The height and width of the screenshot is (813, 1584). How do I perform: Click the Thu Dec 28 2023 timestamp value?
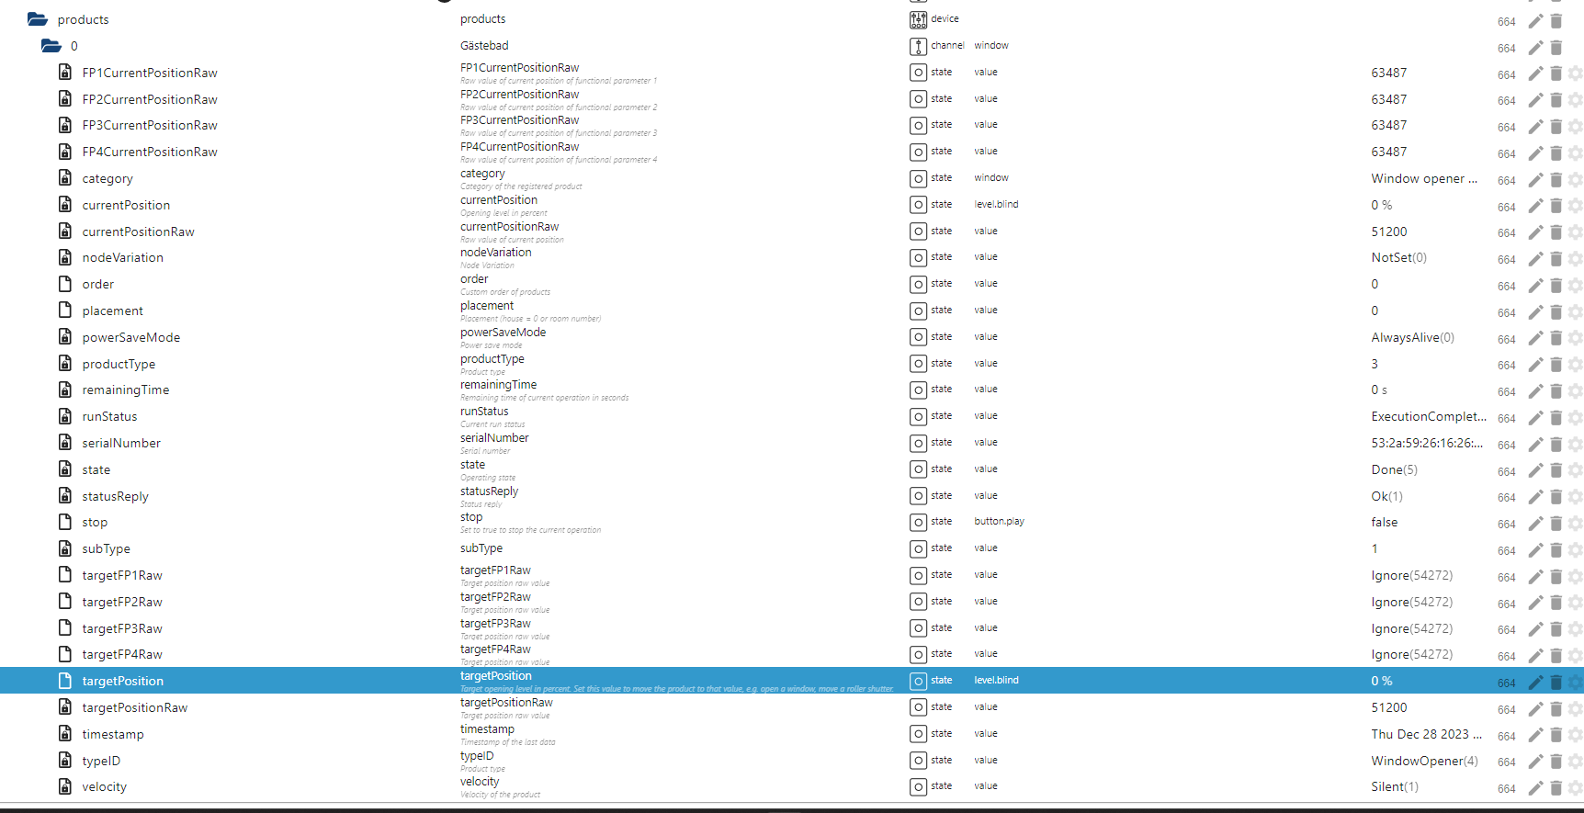tap(1427, 734)
